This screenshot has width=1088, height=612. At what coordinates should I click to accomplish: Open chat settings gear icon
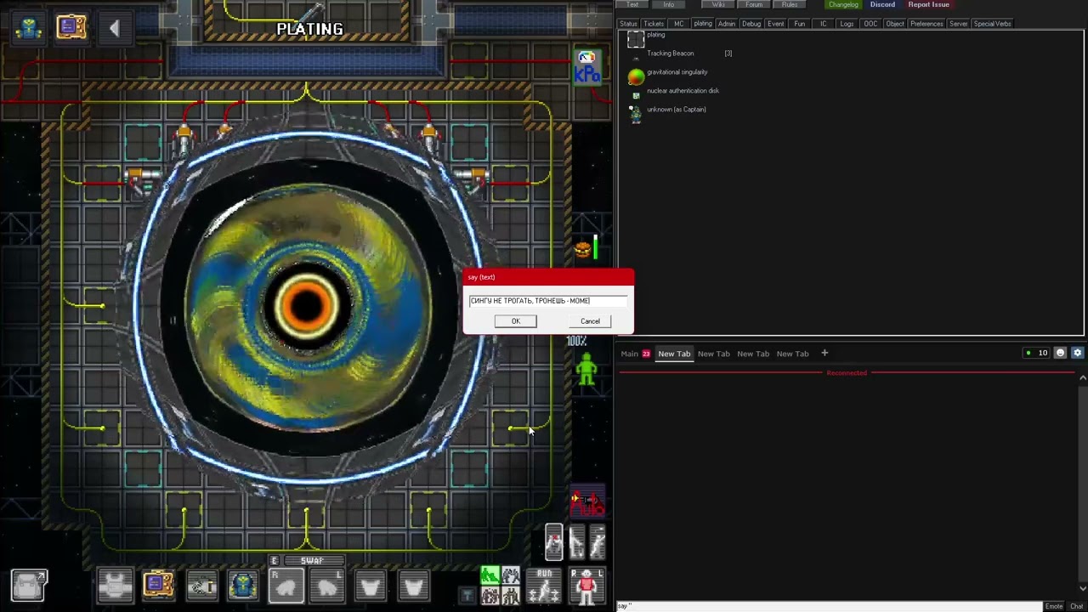tap(1077, 353)
